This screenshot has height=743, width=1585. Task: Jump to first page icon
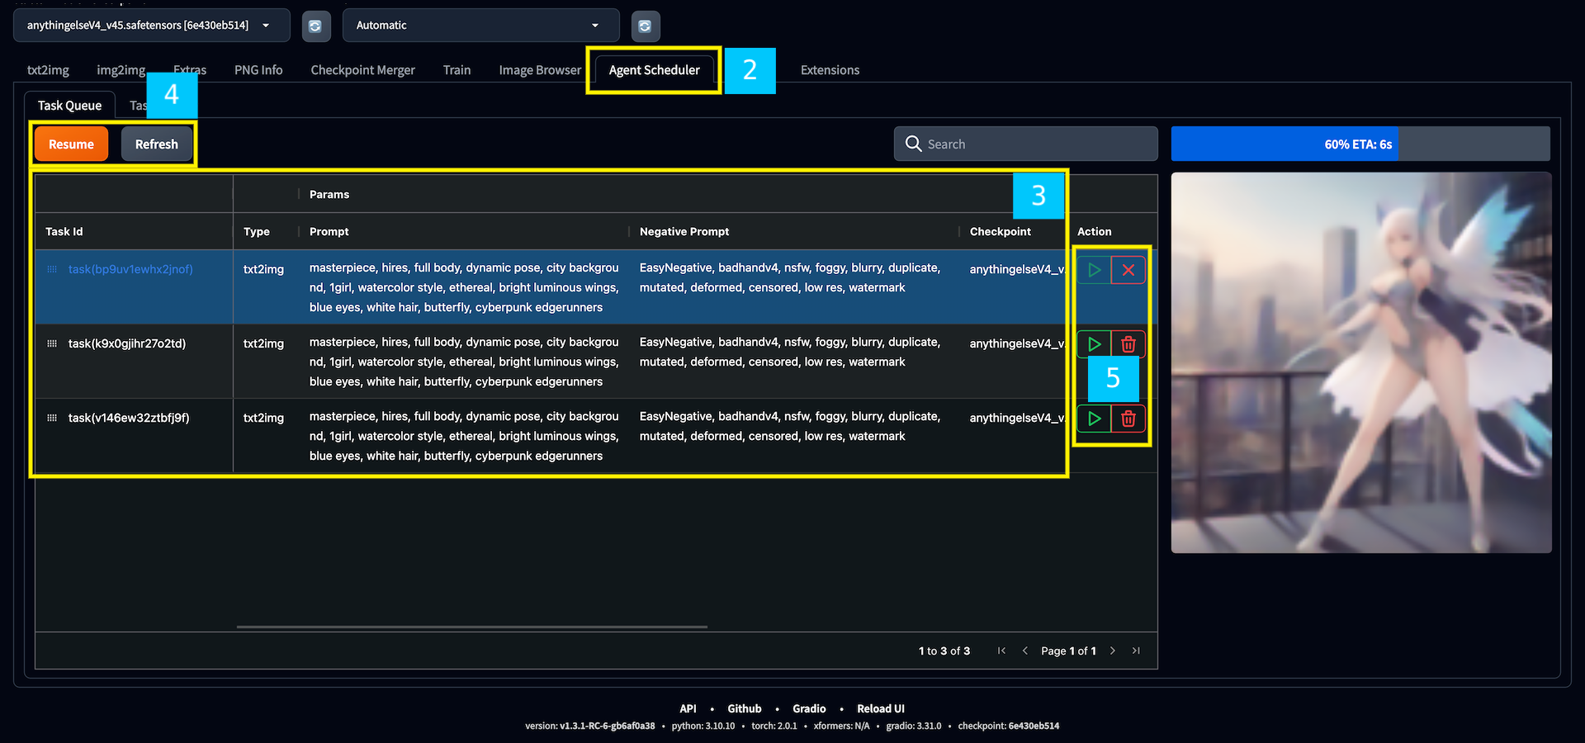pos(1001,651)
